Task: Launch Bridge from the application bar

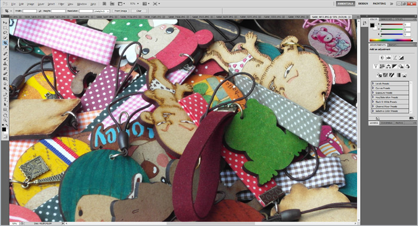Action: (x=105, y=4)
